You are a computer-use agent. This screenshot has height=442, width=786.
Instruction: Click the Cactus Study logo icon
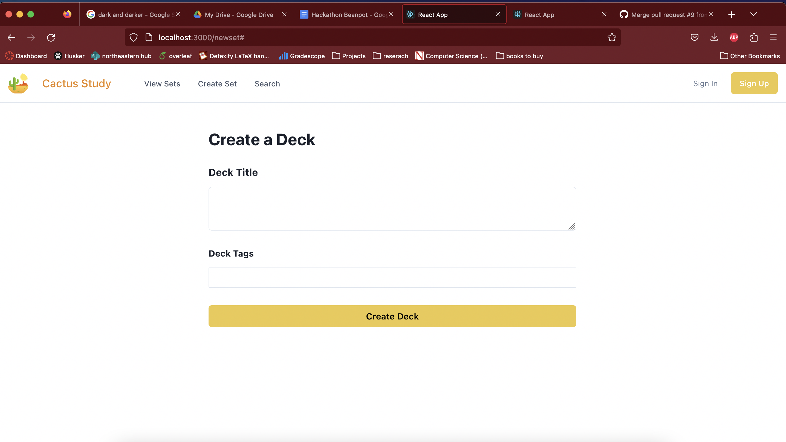click(x=18, y=83)
